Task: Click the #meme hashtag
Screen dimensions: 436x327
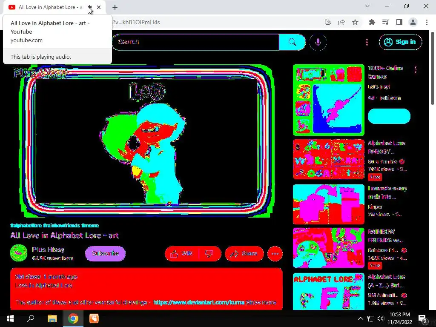Action: [x=90, y=225]
